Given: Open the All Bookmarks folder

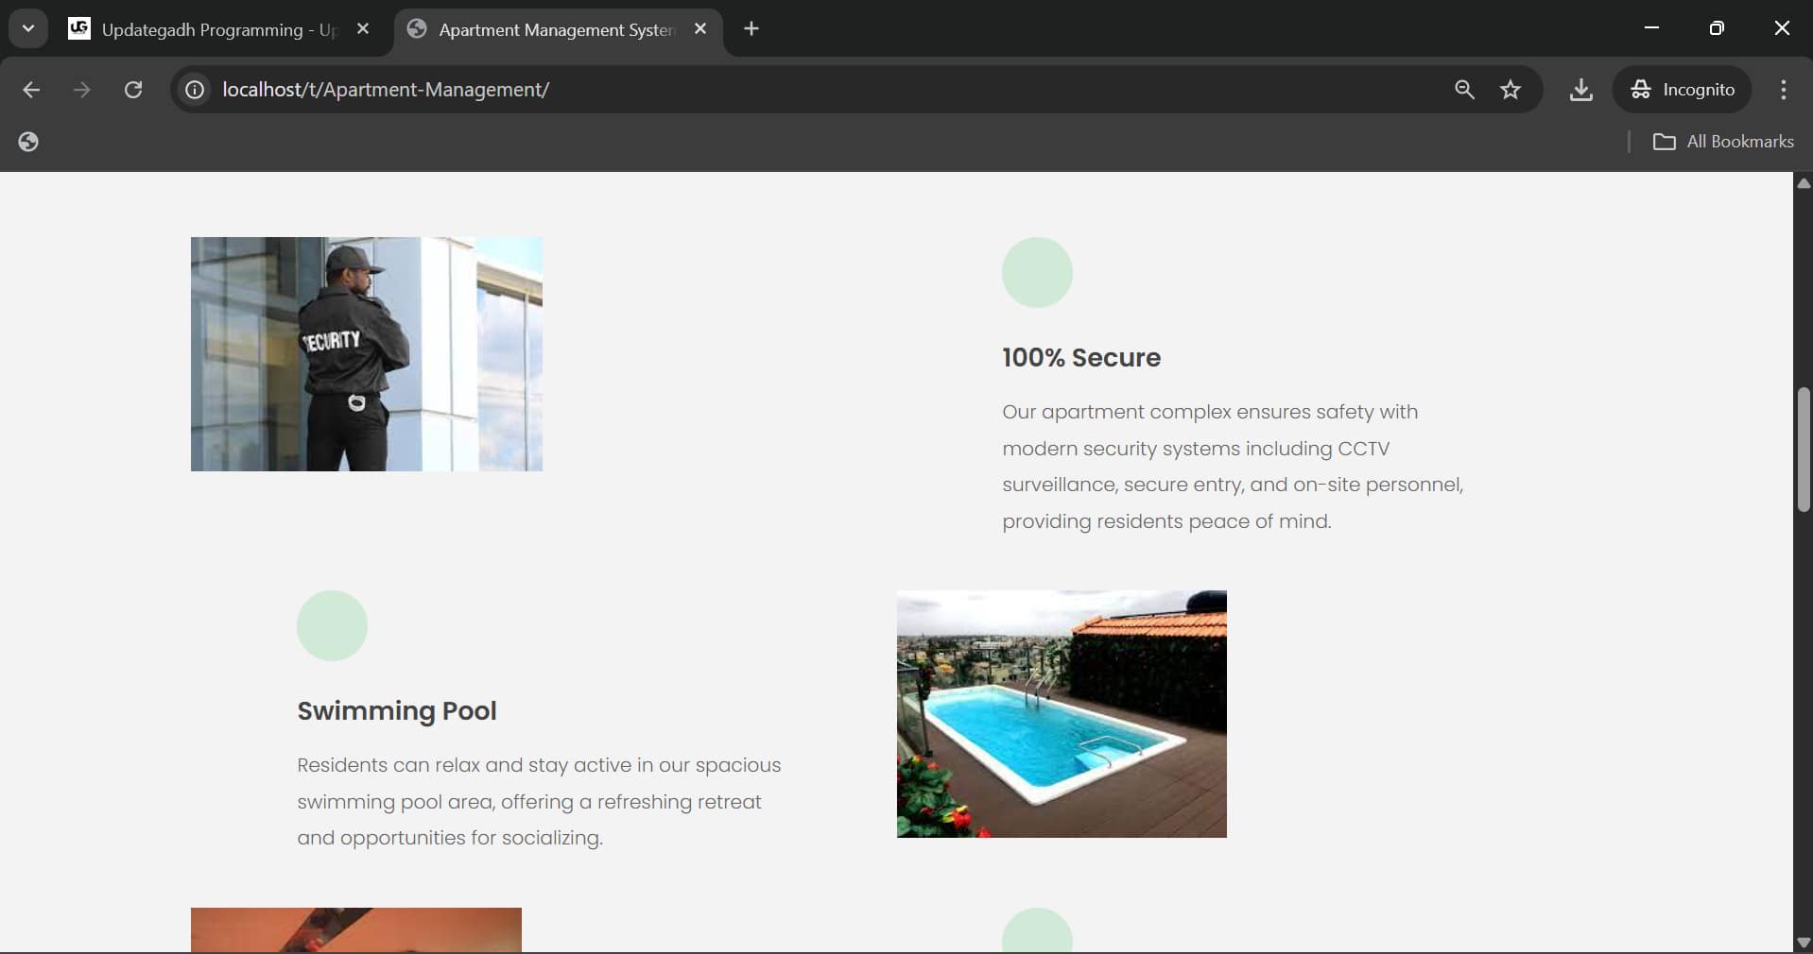Looking at the screenshot, I should tap(1723, 142).
